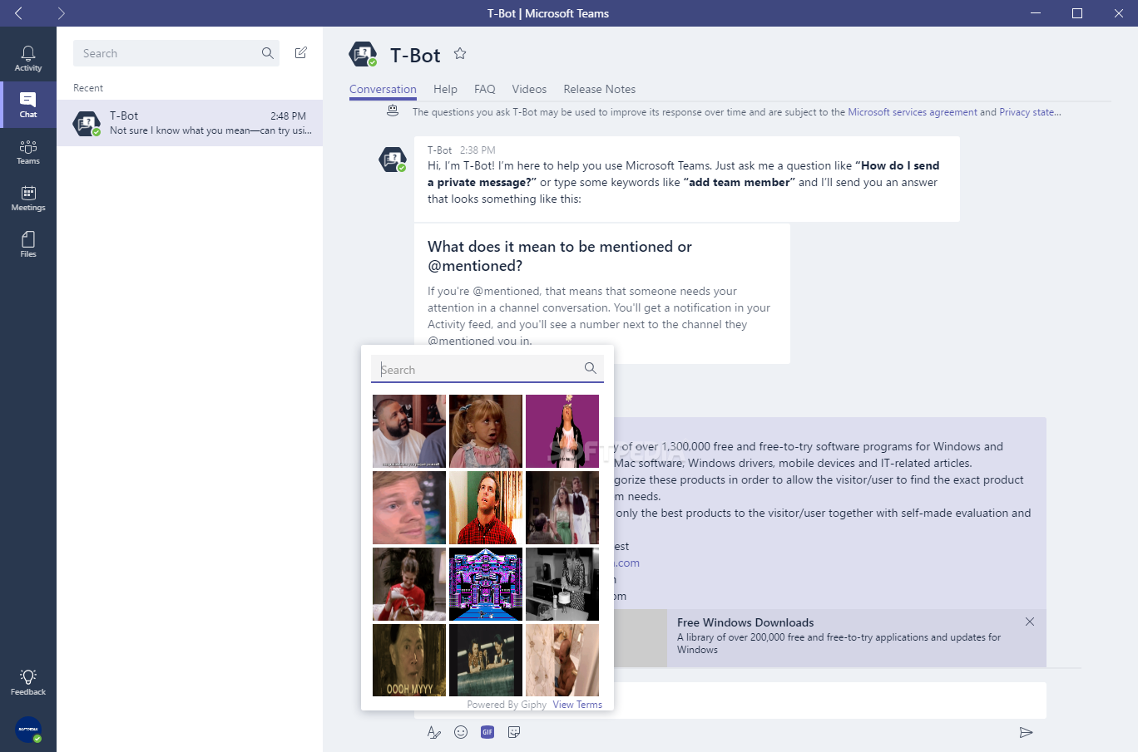Image resolution: width=1138 pixels, height=752 pixels.
Task: Toggle the GIF picker button
Action: point(487,732)
